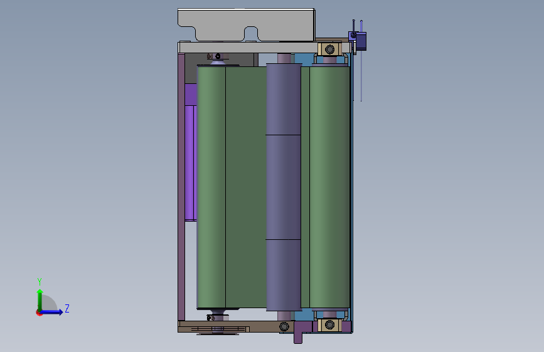544x352 pixels.
Task: Select the tall mauve left side plate
Action: 181,187
